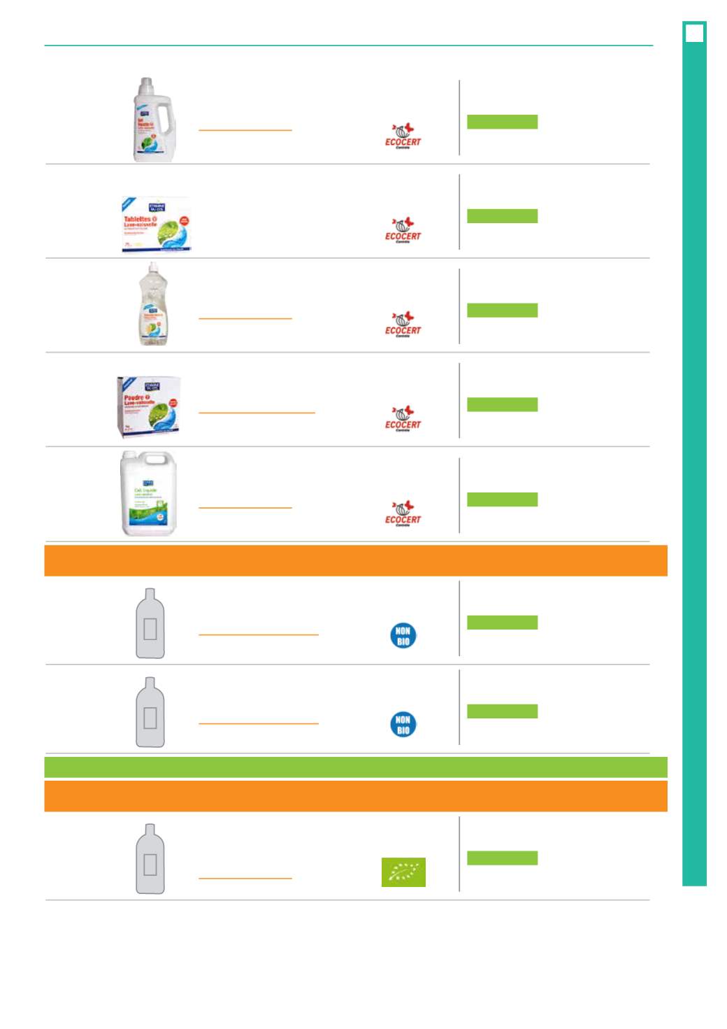The width and height of the screenshot is (727, 1029).
Task: Click the green EU organic leaf logo
Action: [403, 872]
